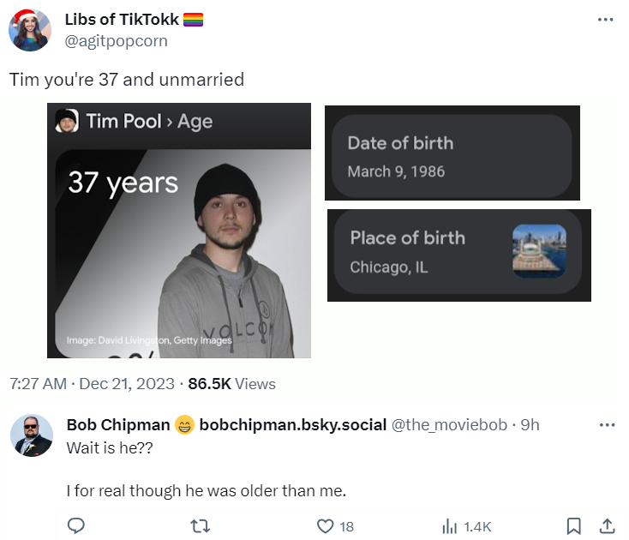Open the @the_moviebob handle

449,425
